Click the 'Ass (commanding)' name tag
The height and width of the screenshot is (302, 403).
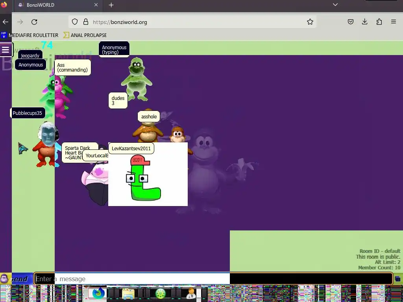[72, 68]
